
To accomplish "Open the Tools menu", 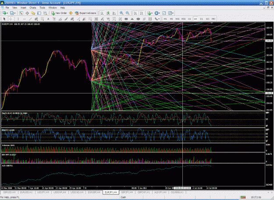I will point(42,8).
